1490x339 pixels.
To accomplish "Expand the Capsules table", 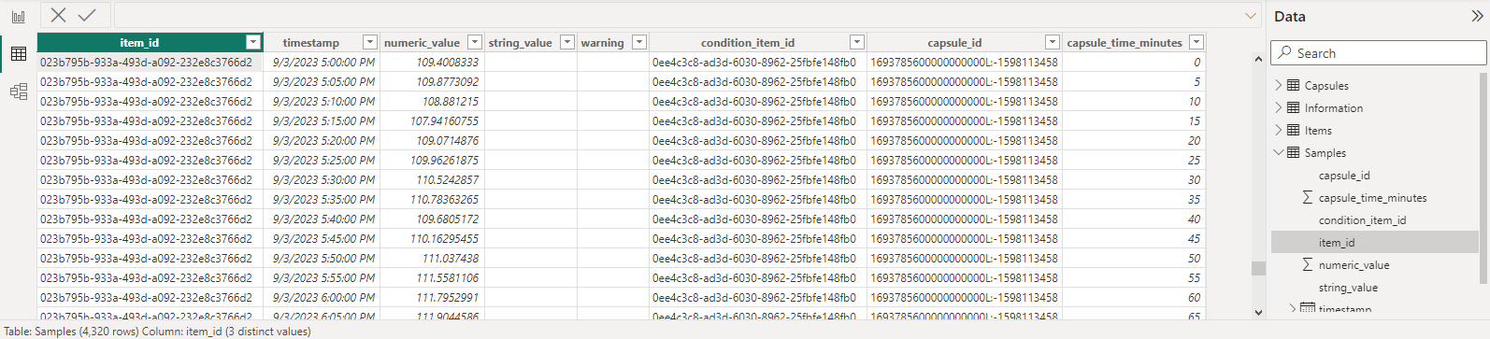I will (x=1279, y=86).
